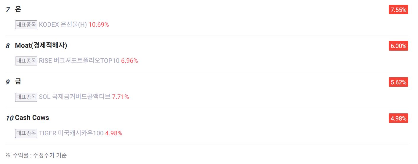Open the 금 theme row
418x164 pixels.
[x=18, y=82]
